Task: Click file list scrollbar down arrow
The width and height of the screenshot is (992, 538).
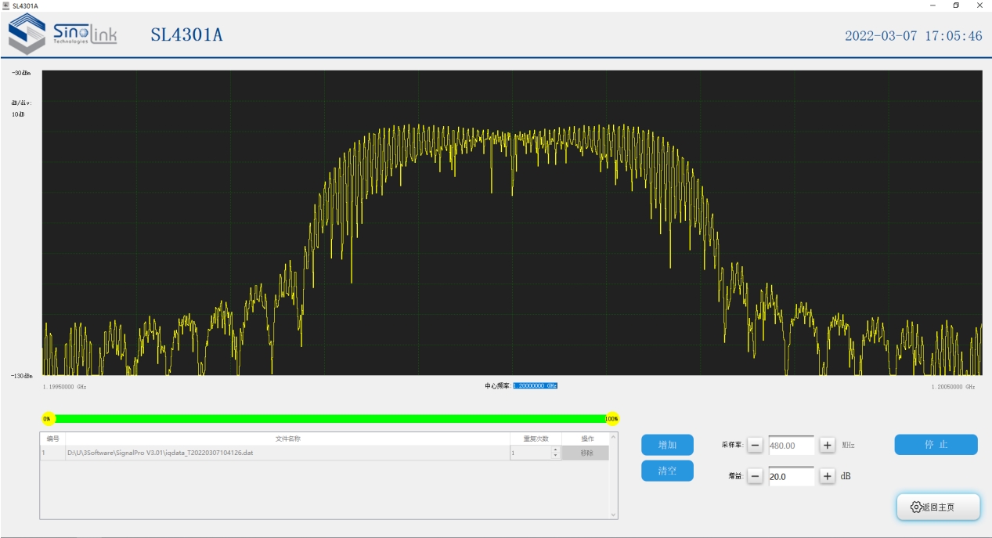Action: click(613, 515)
